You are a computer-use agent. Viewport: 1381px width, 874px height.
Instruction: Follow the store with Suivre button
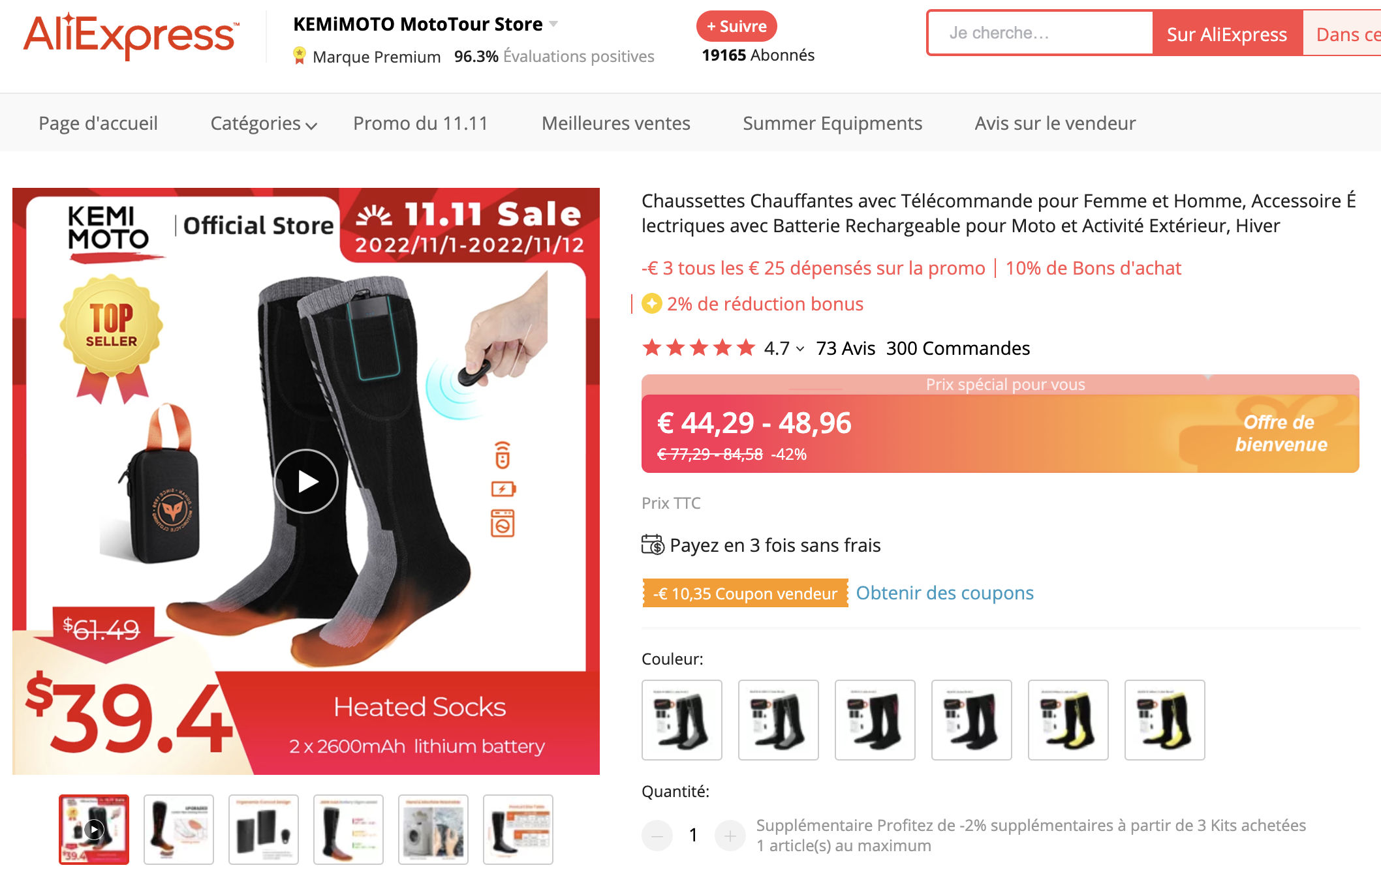tap(736, 26)
